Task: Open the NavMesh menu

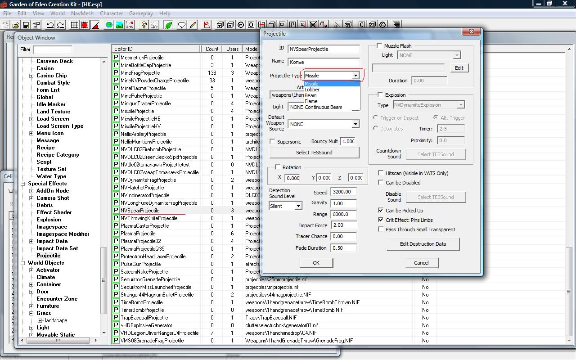Action: [x=82, y=13]
